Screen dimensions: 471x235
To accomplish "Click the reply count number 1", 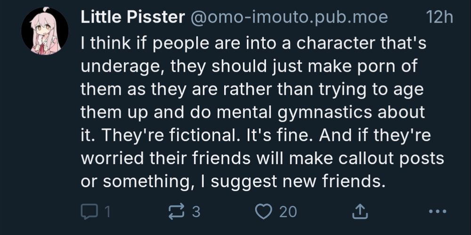I will pyautogui.click(x=106, y=212).
